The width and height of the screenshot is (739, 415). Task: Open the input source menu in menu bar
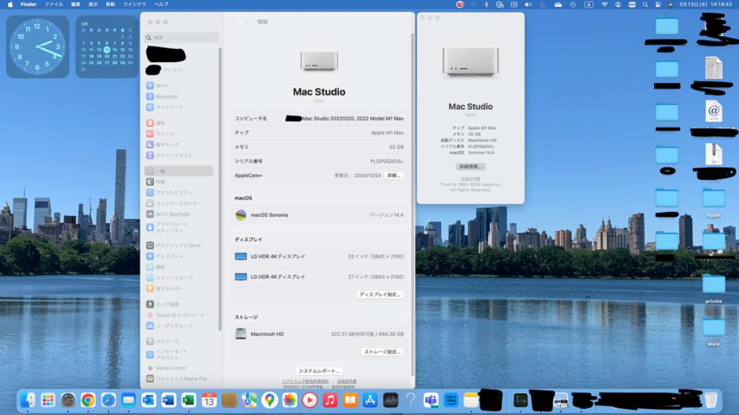pyautogui.click(x=588, y=4)
